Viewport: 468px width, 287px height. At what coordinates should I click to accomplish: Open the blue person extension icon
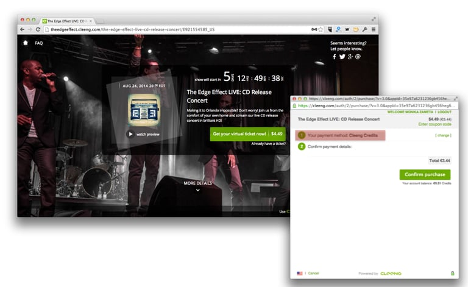338,29
